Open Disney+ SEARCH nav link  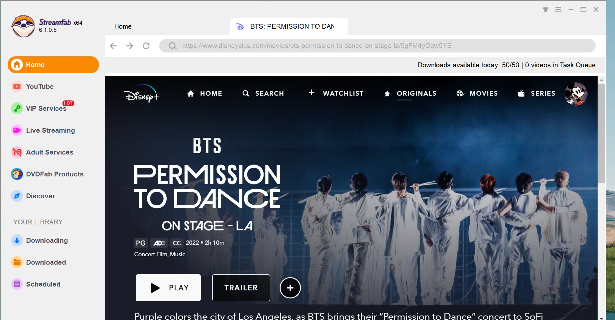click(x=263, y=93)
